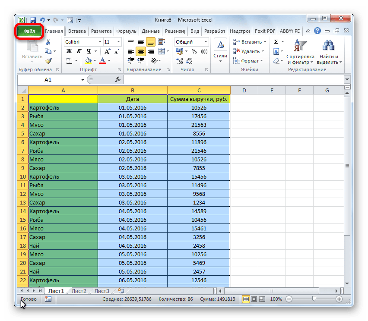
Task: Click the percent style icon
Action: coord(194,51)
